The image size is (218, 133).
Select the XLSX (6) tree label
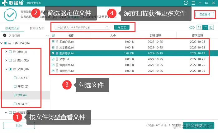coord(23,104)
